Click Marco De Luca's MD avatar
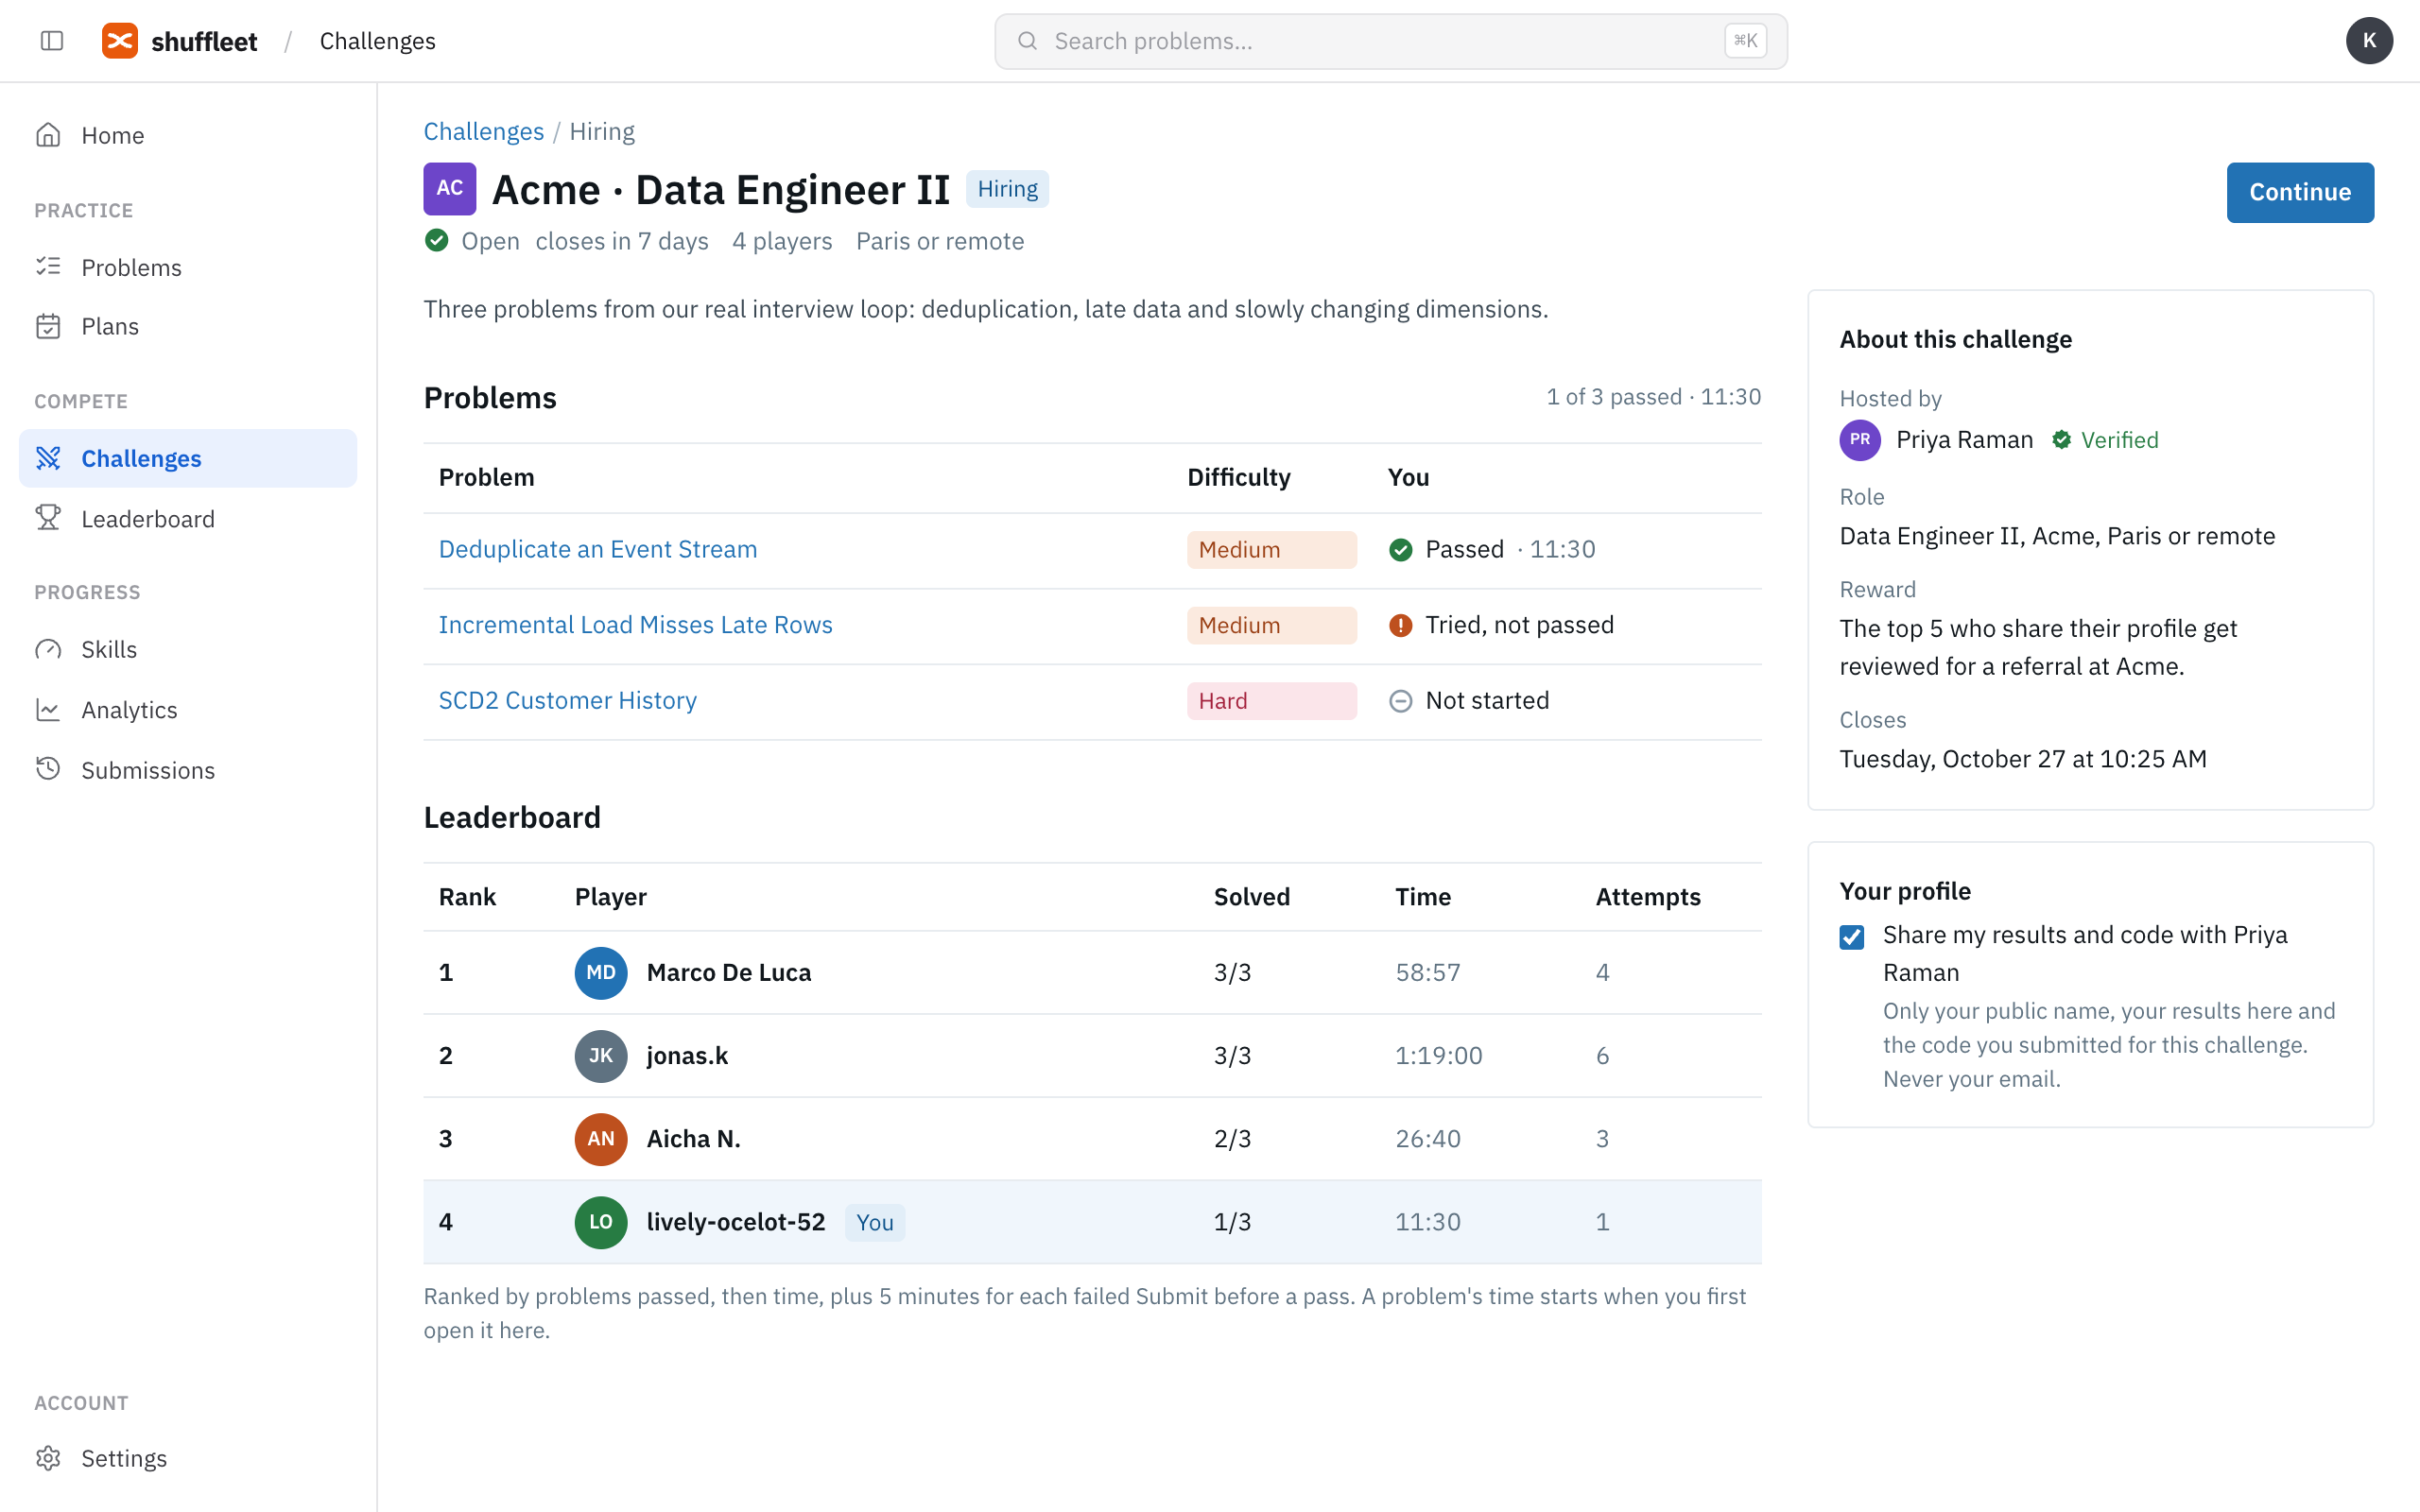 (601, 973)
